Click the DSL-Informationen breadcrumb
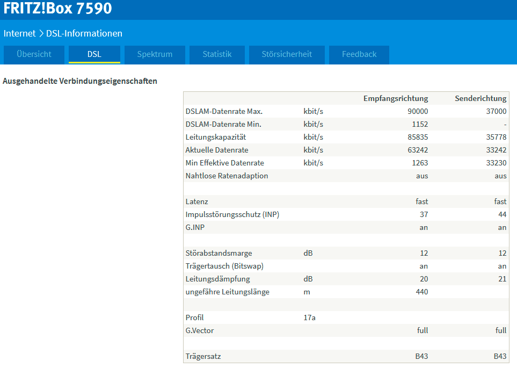Viewport: 517px width, 368px height. click(84, 33)
